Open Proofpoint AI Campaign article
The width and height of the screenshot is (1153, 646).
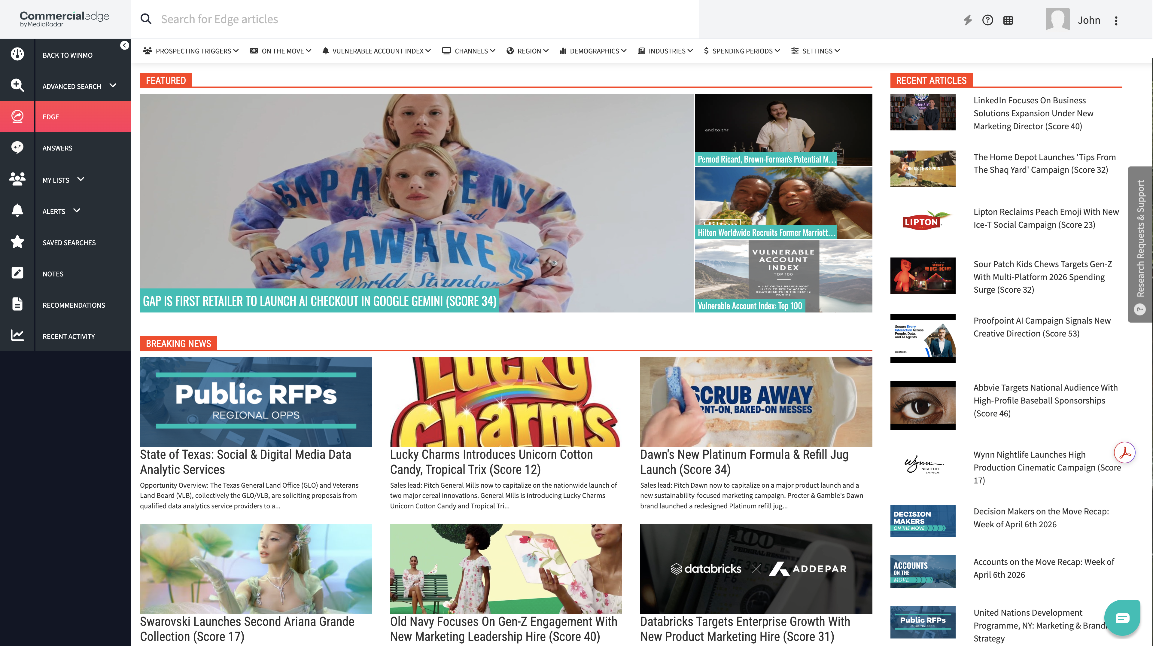[1042, 327]
